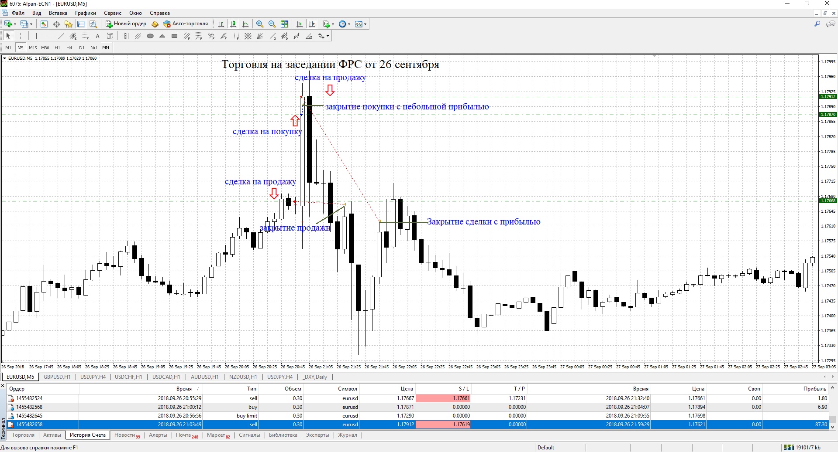Toggle the Авто-торговля button
Screen dimensions: 838x452
pyautogui.click(x=186, y=24)
